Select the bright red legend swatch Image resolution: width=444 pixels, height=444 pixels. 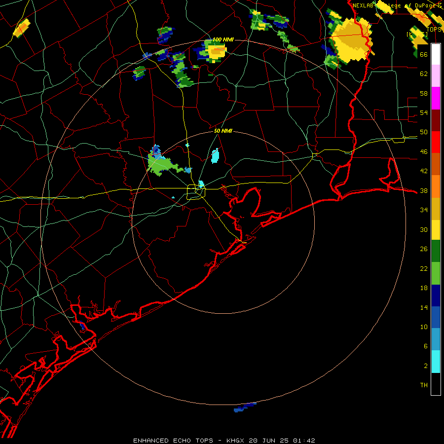click(436, 142)
